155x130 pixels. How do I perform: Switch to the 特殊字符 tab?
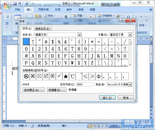pyautogui.click(x=43, y=29)
